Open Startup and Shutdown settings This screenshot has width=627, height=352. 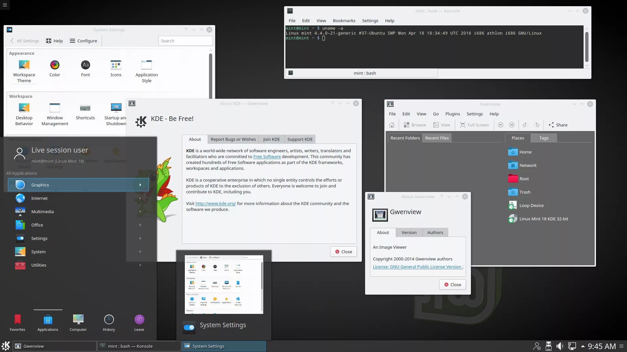(x=115, y=114)
